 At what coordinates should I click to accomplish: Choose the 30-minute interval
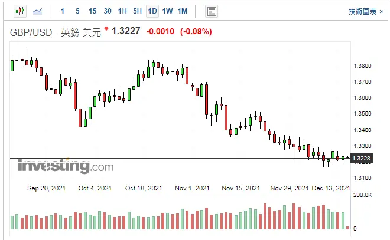(x=107, y=11)
